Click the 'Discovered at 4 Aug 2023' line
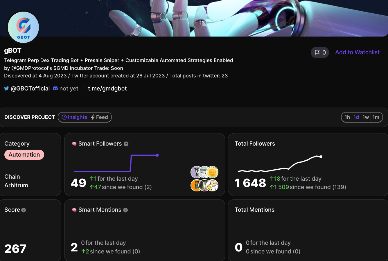Screen dimensions: 388x261 click(x=116, y=76)
